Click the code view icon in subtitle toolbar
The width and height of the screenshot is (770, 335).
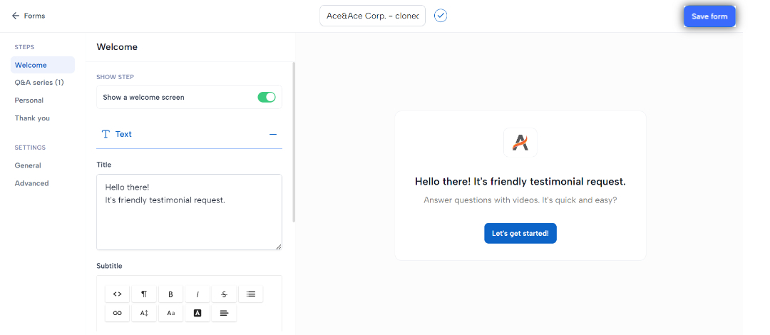[x=118, y=294]
